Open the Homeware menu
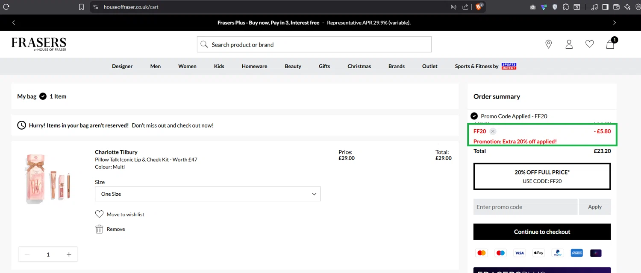 click(254, 66)
